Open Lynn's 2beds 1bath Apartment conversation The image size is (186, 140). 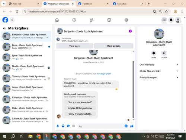click(26, 57)
